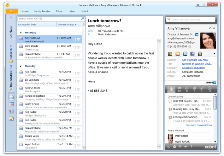Click message list scrollbar down arrow
Screen dimensions: 224x156
pos(84,148)
